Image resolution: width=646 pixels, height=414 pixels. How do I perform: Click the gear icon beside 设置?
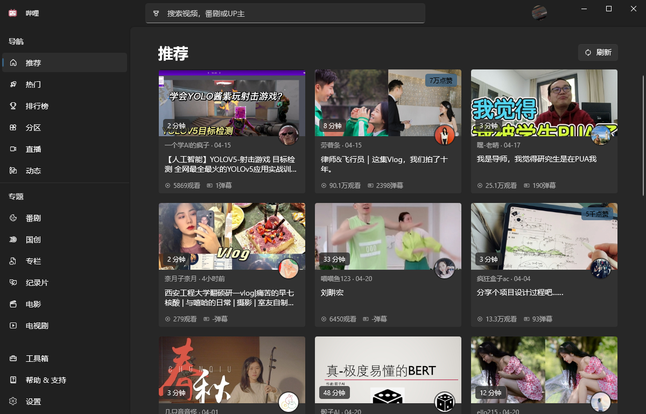pyautogui.click(x=13, y=402)
